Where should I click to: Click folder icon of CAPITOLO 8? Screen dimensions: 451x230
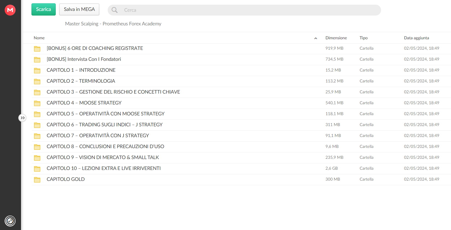[x=37, y=147]
